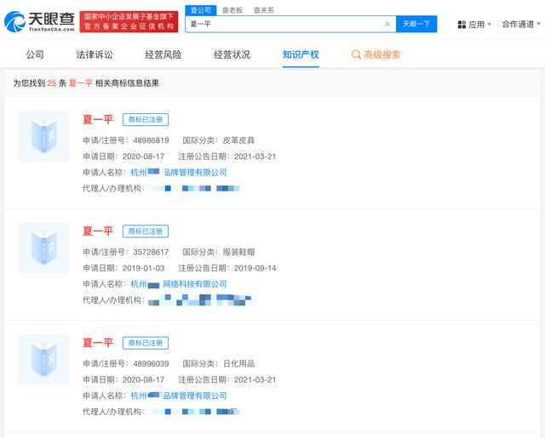Click 商标已注册 badge on third result

click(x=146, y=343)
